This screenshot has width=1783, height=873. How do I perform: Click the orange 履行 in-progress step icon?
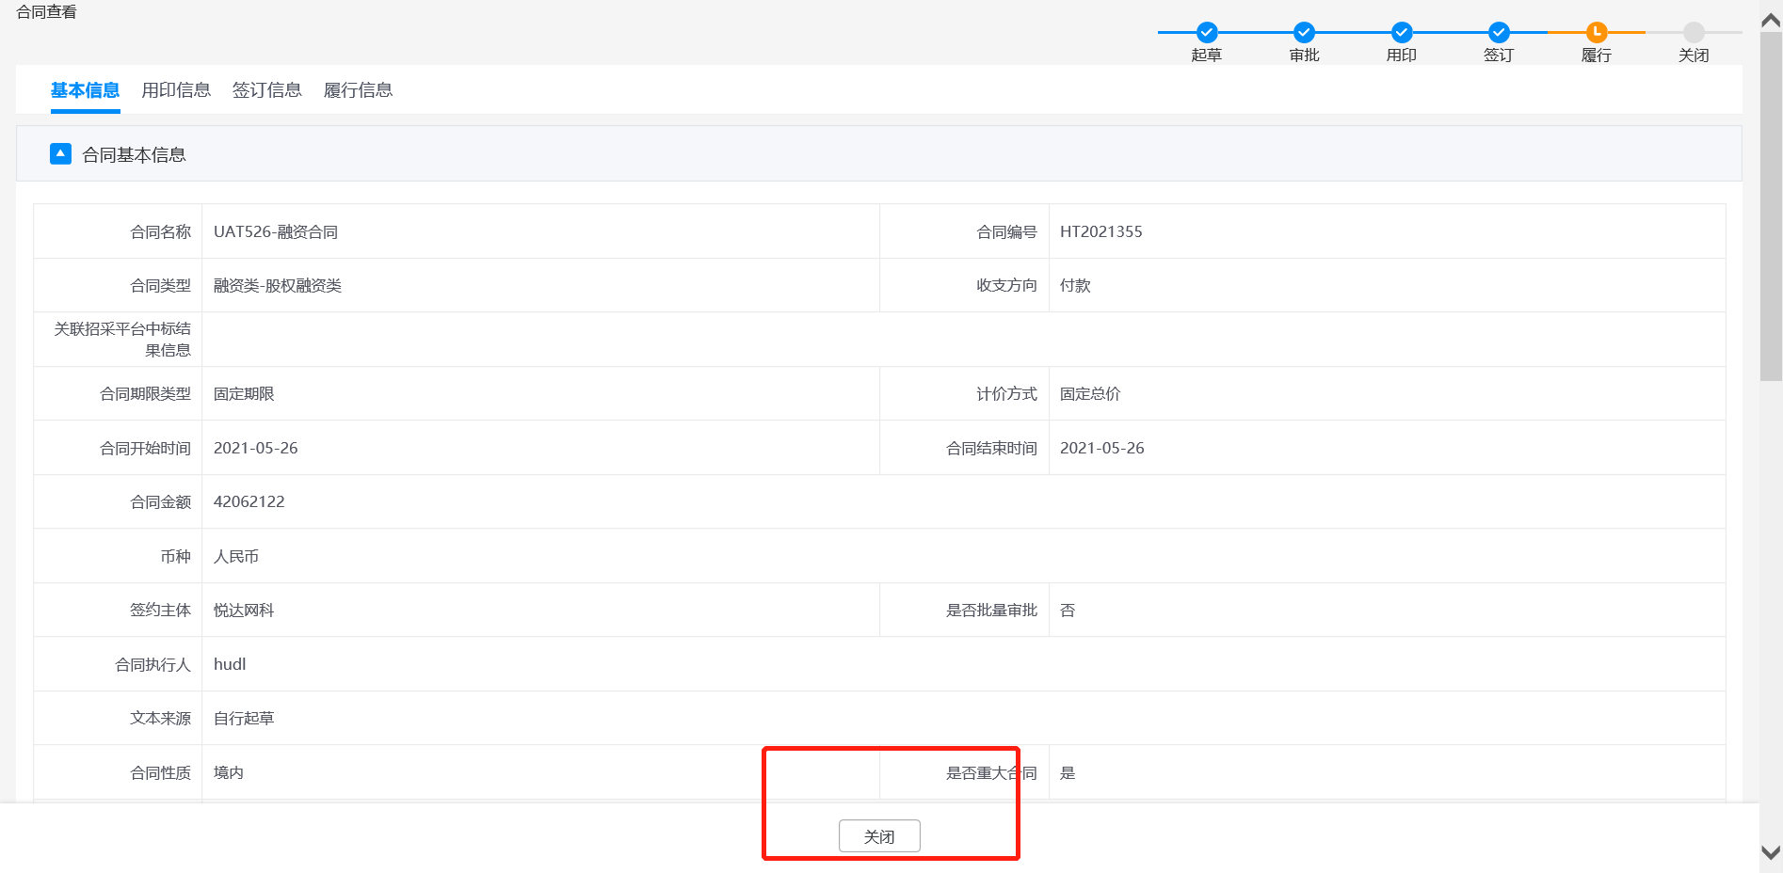pos(1596,32)
